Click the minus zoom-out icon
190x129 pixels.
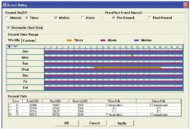15,47
